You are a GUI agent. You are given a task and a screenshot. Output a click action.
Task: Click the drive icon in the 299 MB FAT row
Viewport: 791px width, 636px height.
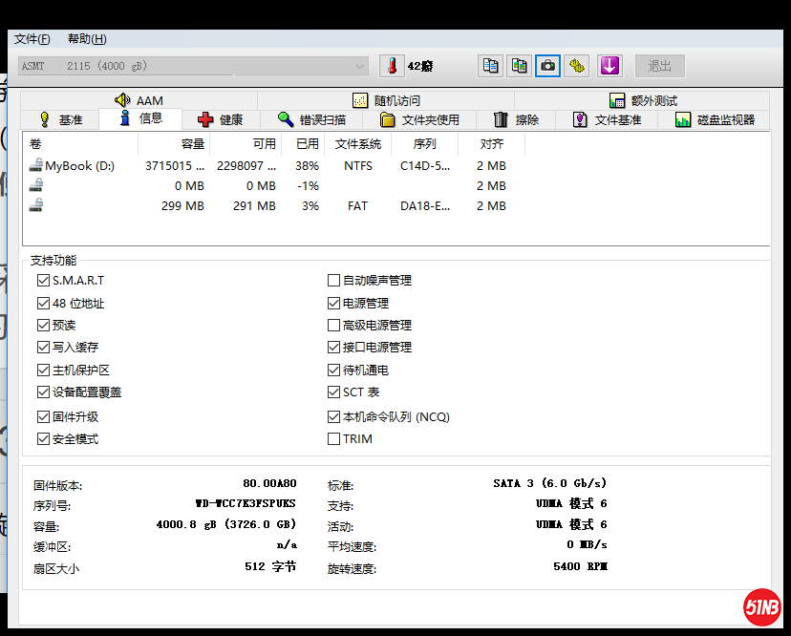tap(35, 205)
